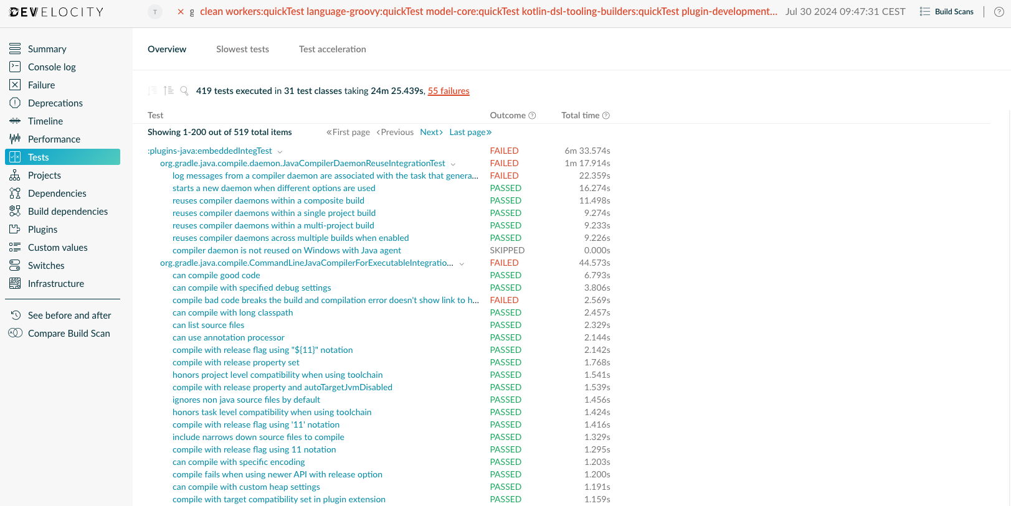
Task: Click the 55 failures link
Action: coord(449,91)
